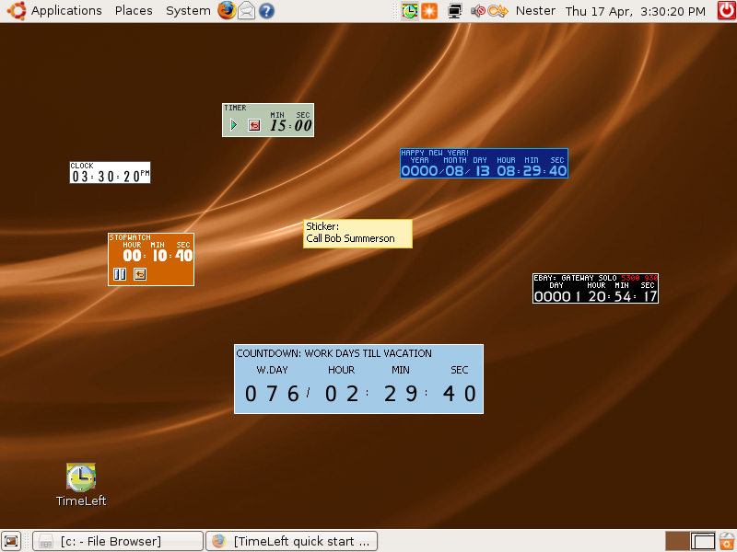This screenshot has width=737, height=552.
Task: Pause the Stopwatch
Action: click(120, 274)
